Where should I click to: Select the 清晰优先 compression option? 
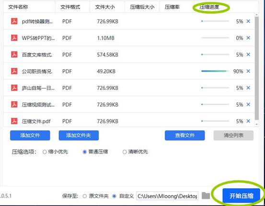click(125, 152)
